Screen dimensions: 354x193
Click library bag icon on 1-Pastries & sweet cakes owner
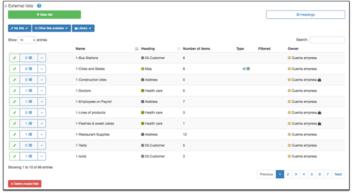click(319, 123)
